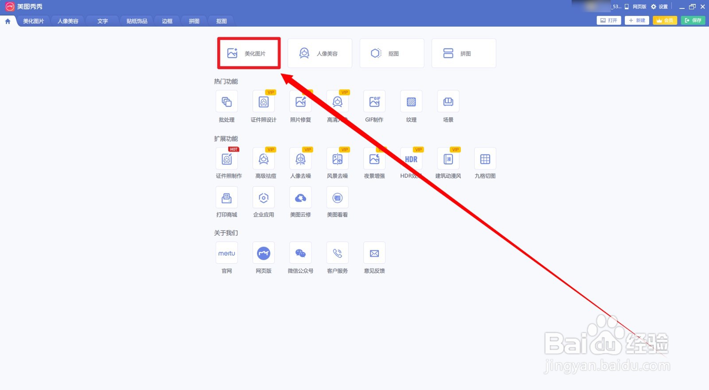Open the 人像去噪 portrait denoise tool
The image size is (709, 390).
coord(300,159)
